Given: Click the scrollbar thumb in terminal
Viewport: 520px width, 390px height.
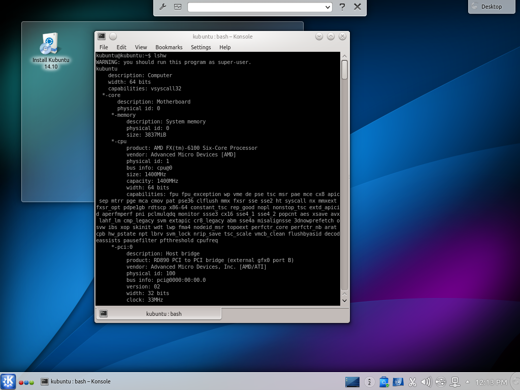Looking at the screenshot, I should tap(345, 70).
